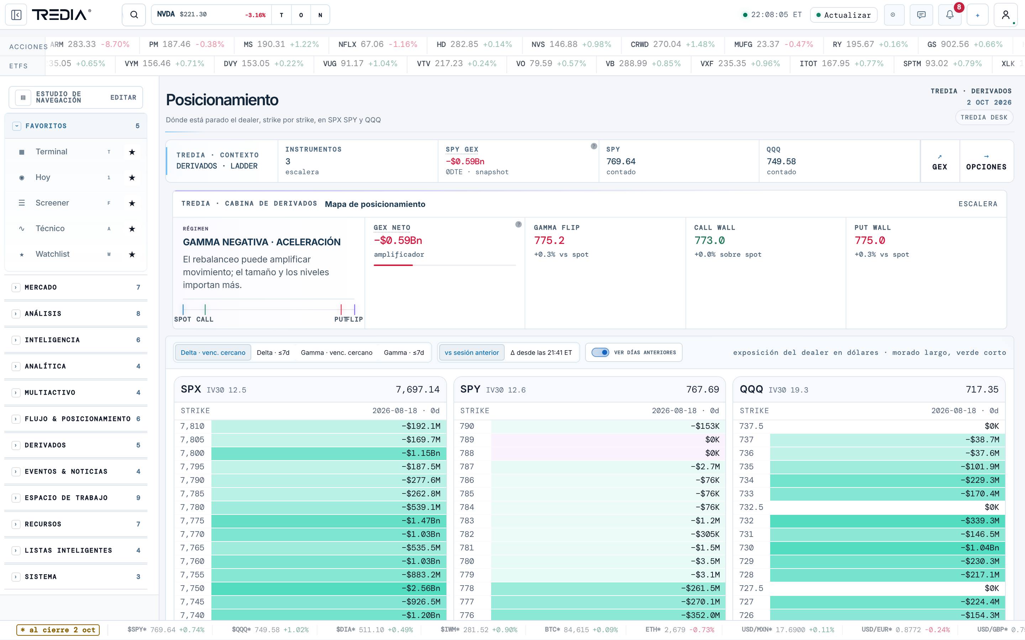Open the Opciones link card
The image size is (1025, 640).
tap(986, 161)
